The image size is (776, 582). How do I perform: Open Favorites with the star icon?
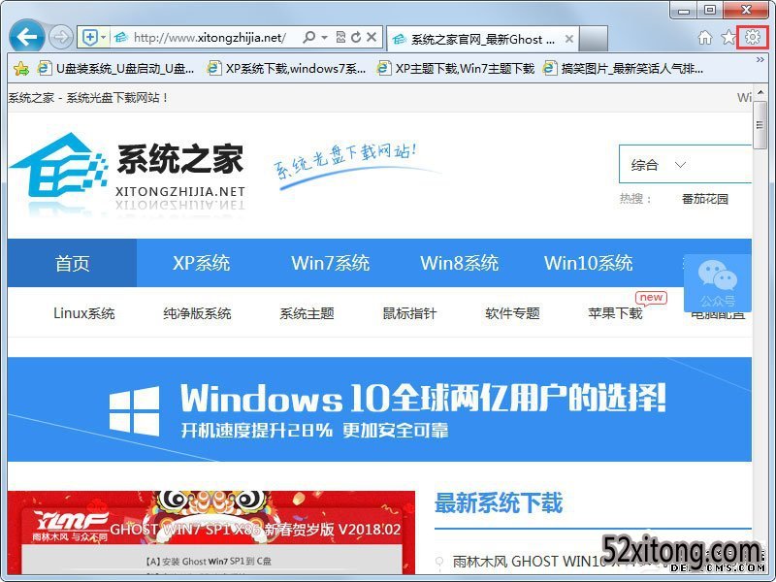pos(728,37)
